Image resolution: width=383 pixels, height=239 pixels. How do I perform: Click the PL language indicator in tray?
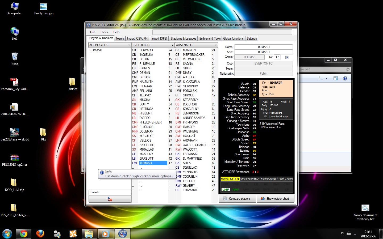click(343, 233)
